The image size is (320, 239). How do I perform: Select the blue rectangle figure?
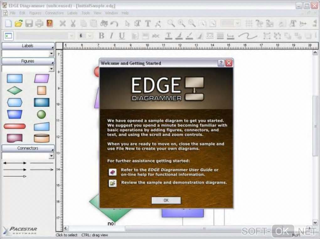coord(14,79)
